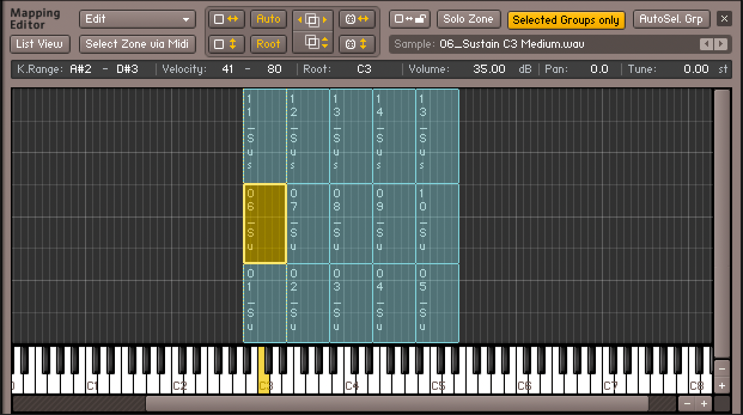Viewport: 743px width, 415px height.
Task: Click the auto-spread velocity ranges vertical arrows icon
Action: pyautogui.click(x=226, y=44)
